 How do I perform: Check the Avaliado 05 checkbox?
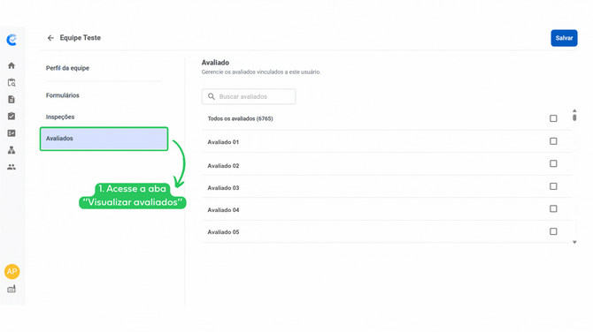(x=553, y=231)
